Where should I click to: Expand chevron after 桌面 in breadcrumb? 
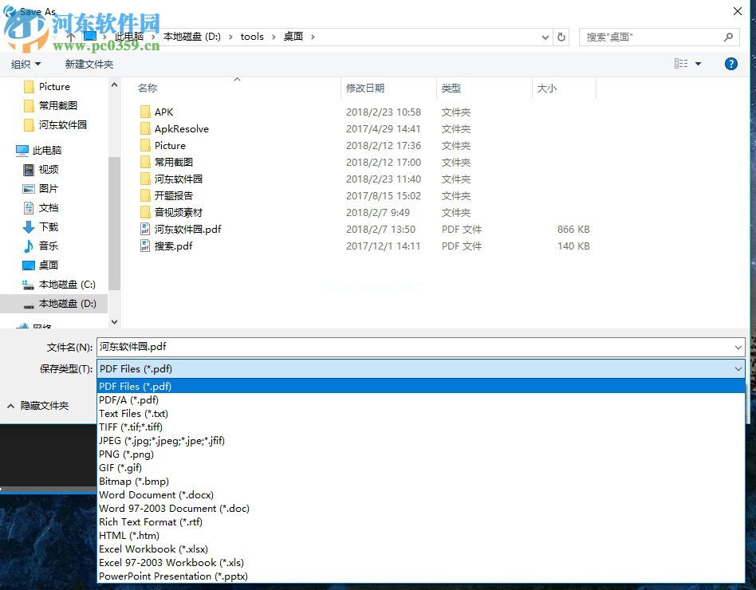point(313,37)
